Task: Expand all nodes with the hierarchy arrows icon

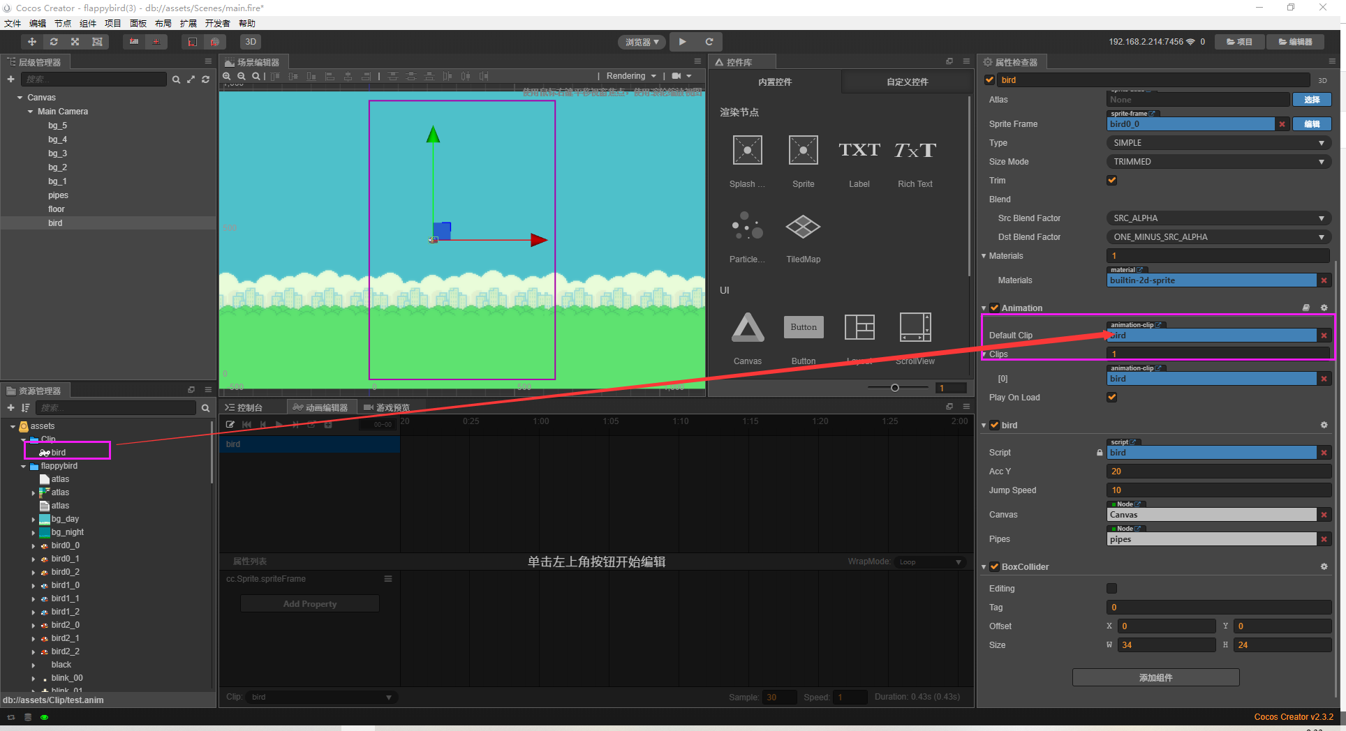Action: click(191, 80)
